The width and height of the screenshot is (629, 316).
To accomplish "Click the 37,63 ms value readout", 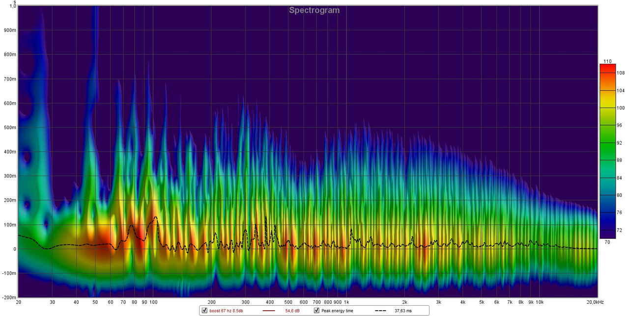I will [403, 311].
